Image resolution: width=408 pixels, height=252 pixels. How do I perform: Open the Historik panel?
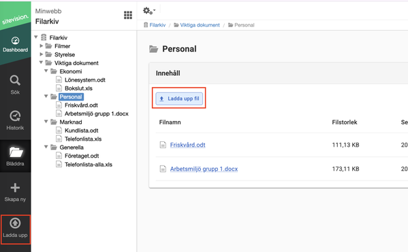[15, 120]
